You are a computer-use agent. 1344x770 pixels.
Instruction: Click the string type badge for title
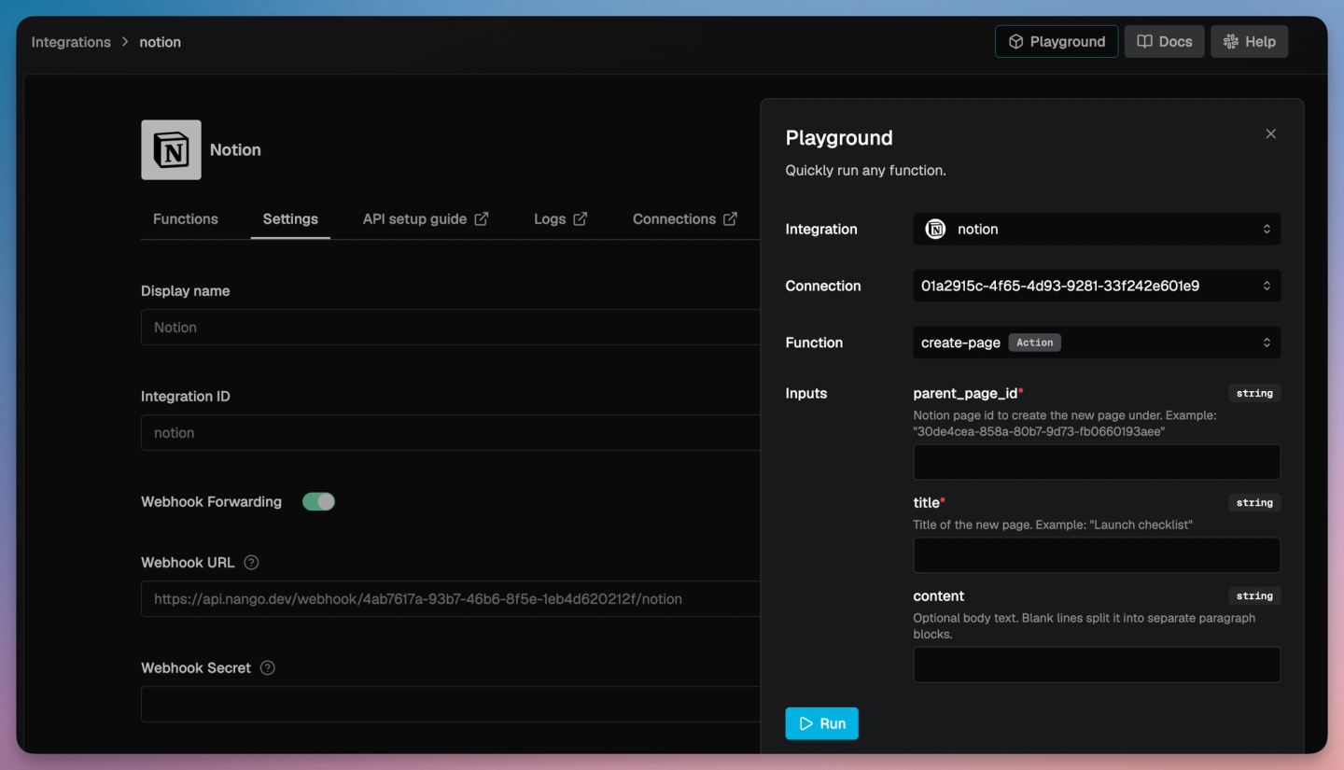(x=1254, y=503)
